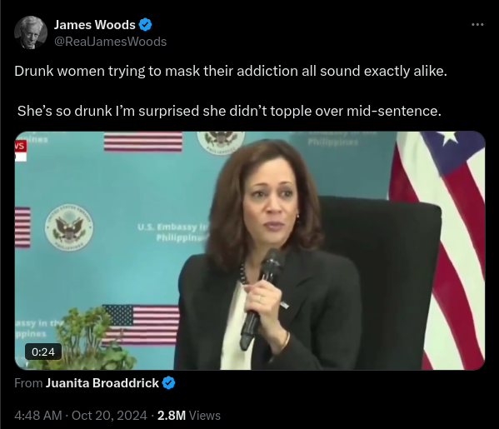The height and width of the screenshot is (429, 499).
Task: View the 2.8M count analytics
Action: click(172, 416)
